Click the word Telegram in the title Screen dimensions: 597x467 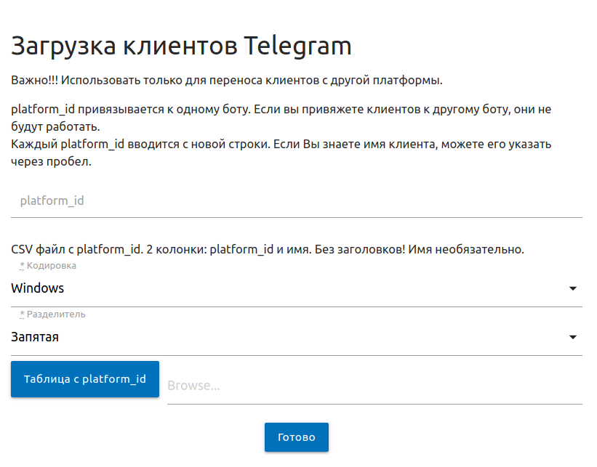pos(297,46)
